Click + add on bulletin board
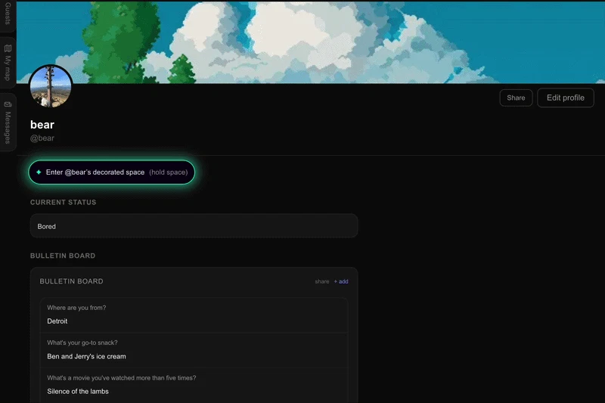Screen dimensions: 605x403 [x=341, y=281]
